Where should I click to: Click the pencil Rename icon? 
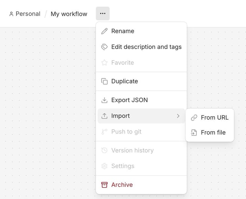(104, 31)
